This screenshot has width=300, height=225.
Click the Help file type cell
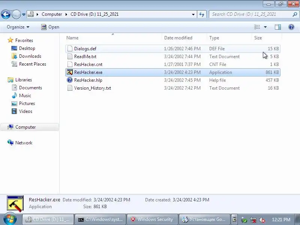pyautogui.click(x=217, y=80)
